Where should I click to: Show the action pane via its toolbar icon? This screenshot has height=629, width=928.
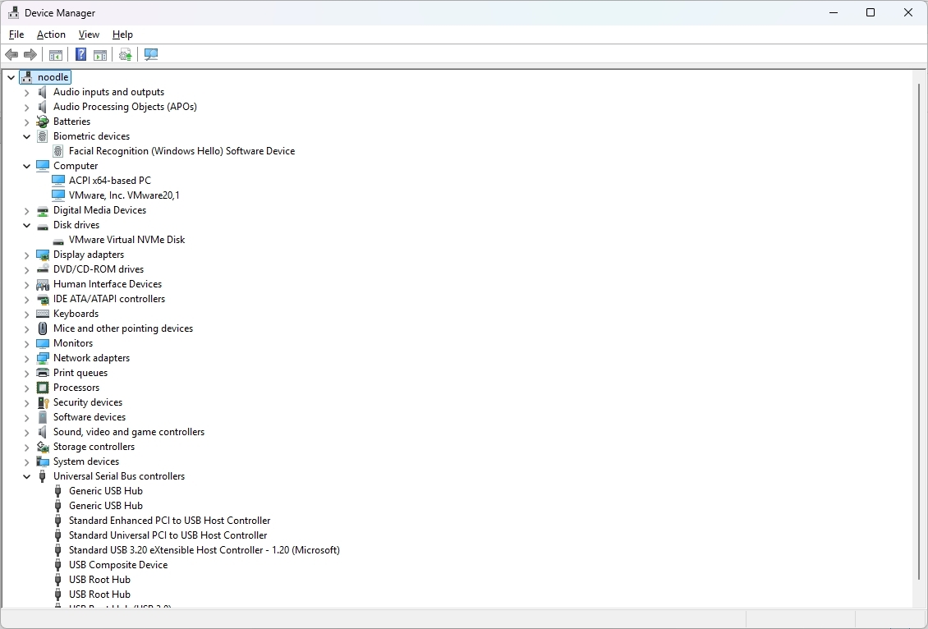tap(99, 54)
